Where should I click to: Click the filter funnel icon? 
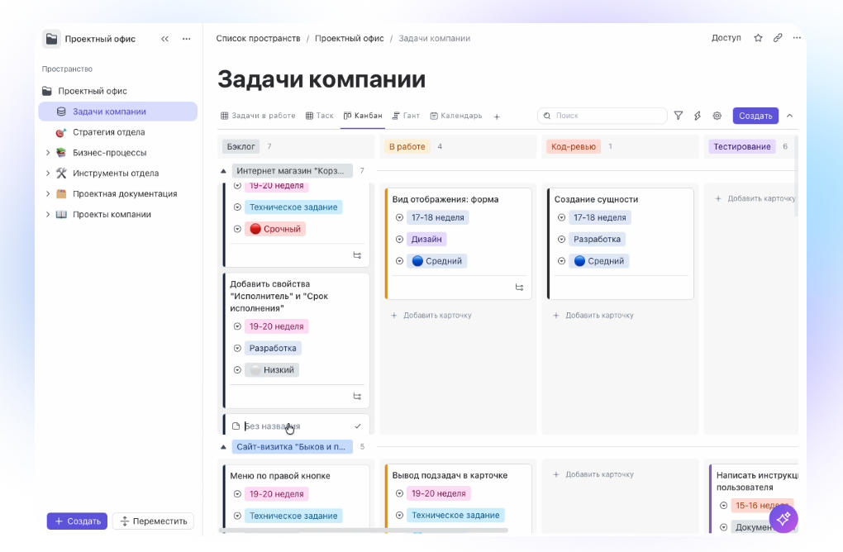pyautogui.click(x=679, y=116)
